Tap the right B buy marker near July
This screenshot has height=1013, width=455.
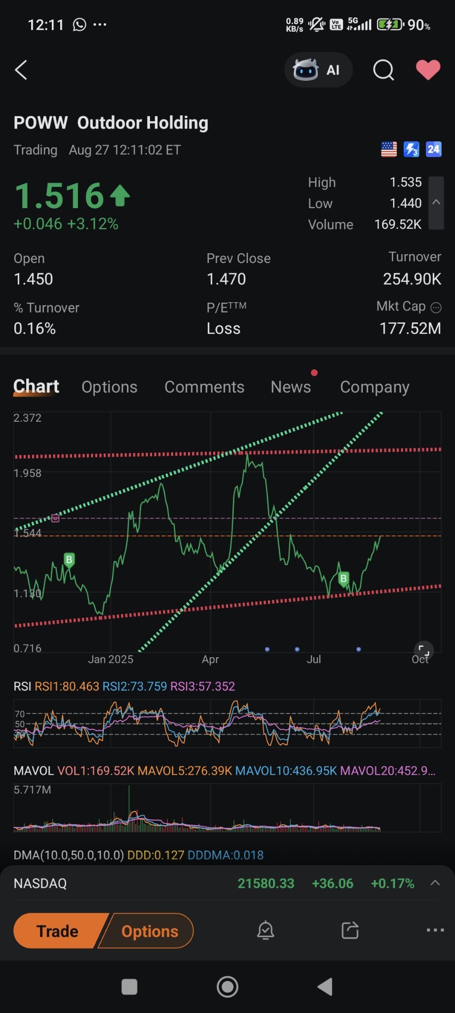[x=343, y=578]
